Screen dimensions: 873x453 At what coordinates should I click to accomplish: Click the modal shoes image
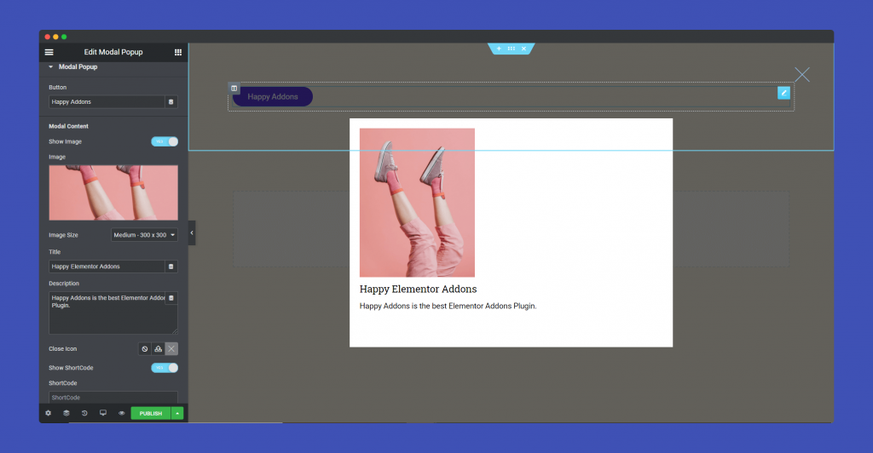(x=417, y=203)
